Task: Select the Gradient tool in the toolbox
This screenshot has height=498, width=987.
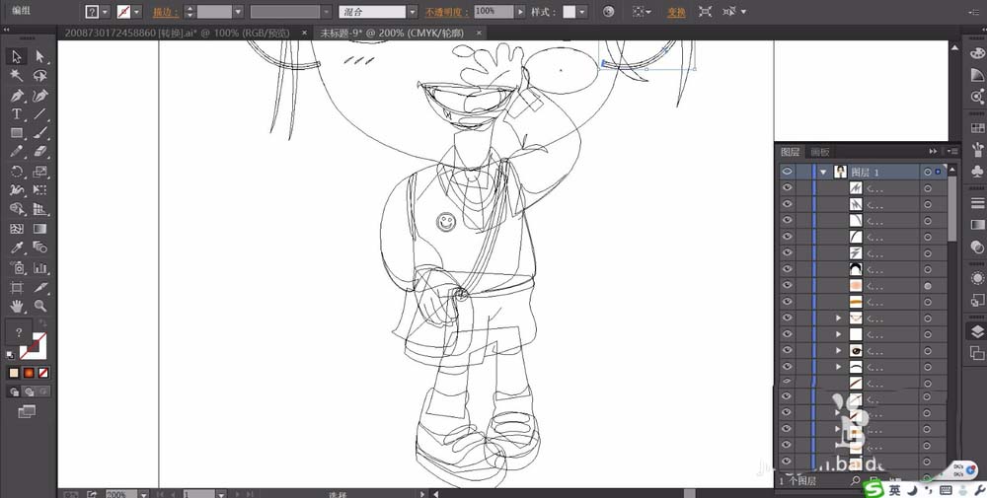Action: [x=39, y=229]
